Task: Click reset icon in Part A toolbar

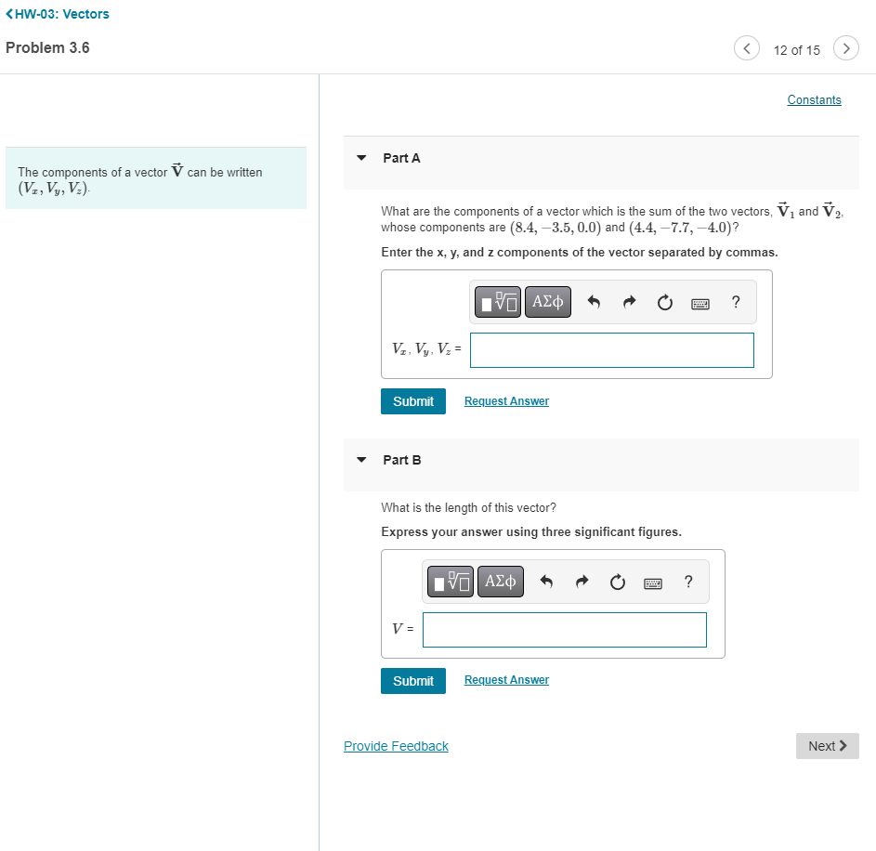Action: tap(665, 302)
